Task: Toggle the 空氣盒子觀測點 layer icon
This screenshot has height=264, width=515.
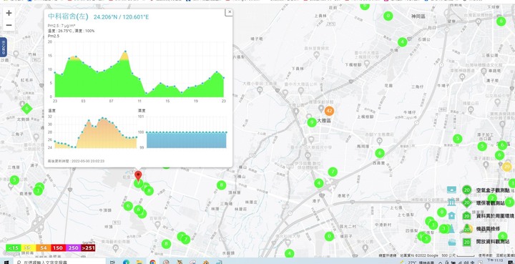Action: [x=451, y=190]
